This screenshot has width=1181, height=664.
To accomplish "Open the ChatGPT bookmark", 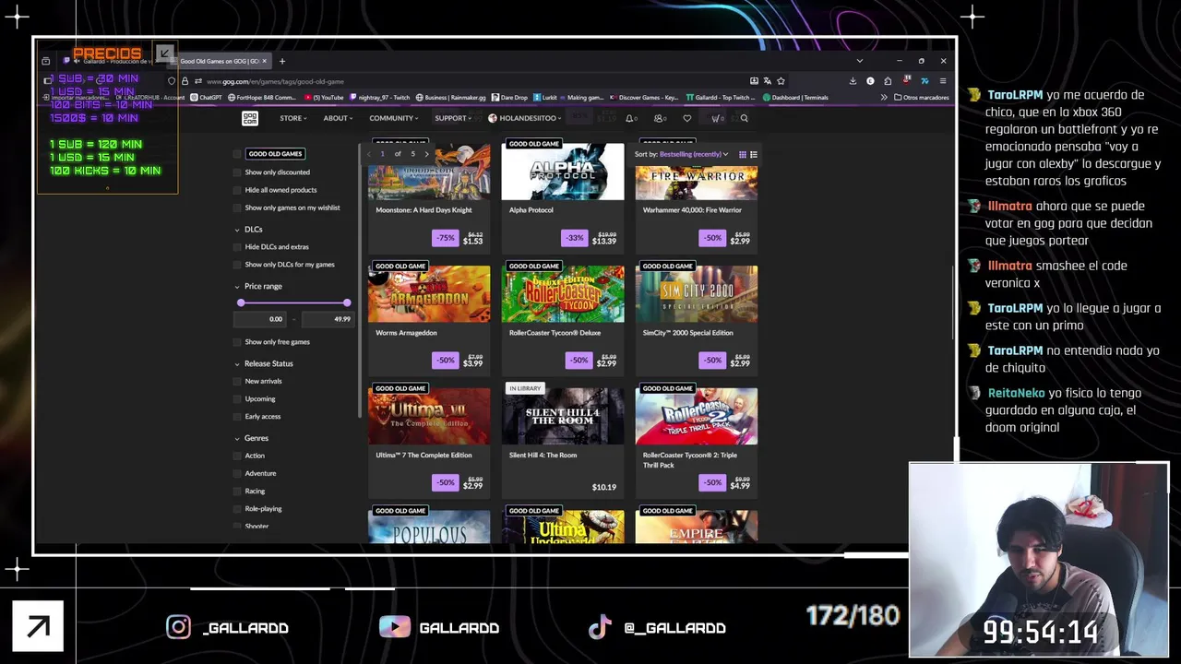I will tap(206, 97).
